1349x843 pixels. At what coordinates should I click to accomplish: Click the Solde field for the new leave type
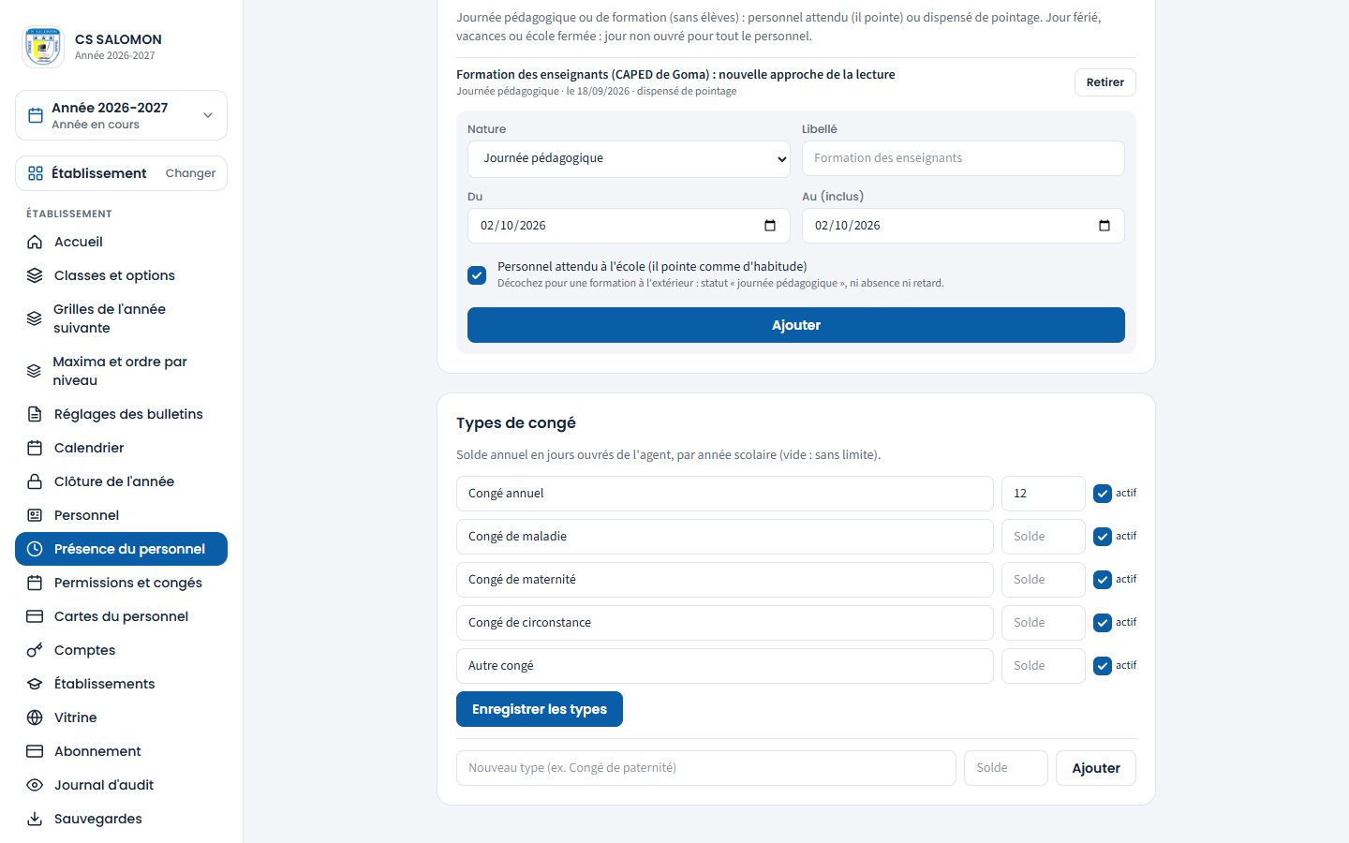click(1006, 768)
